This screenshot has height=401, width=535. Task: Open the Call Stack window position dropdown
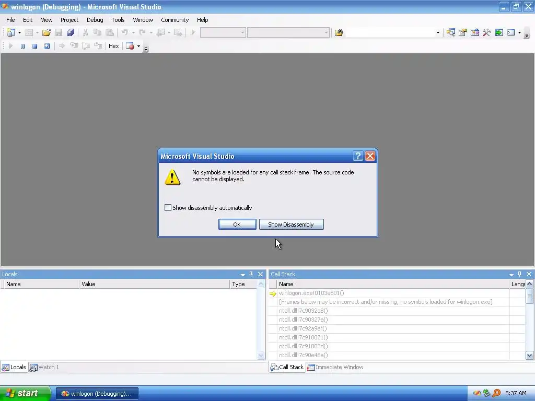(x=511, y=275)
